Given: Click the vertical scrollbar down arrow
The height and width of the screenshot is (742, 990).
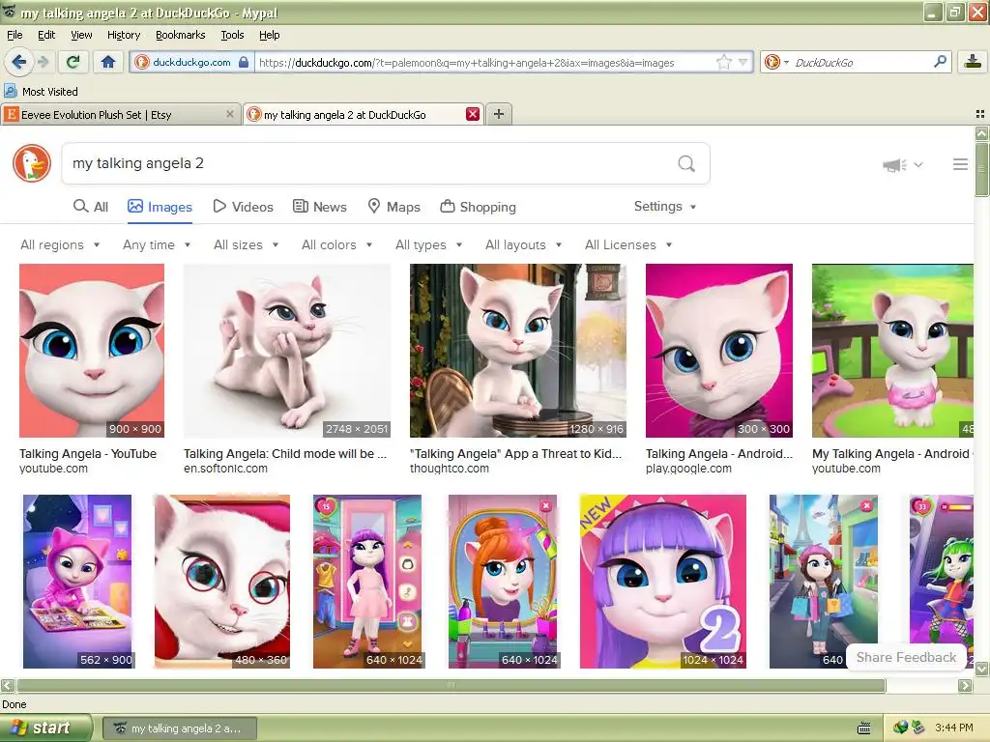Looking at the screenshot, I should click(x=982, y=669).
